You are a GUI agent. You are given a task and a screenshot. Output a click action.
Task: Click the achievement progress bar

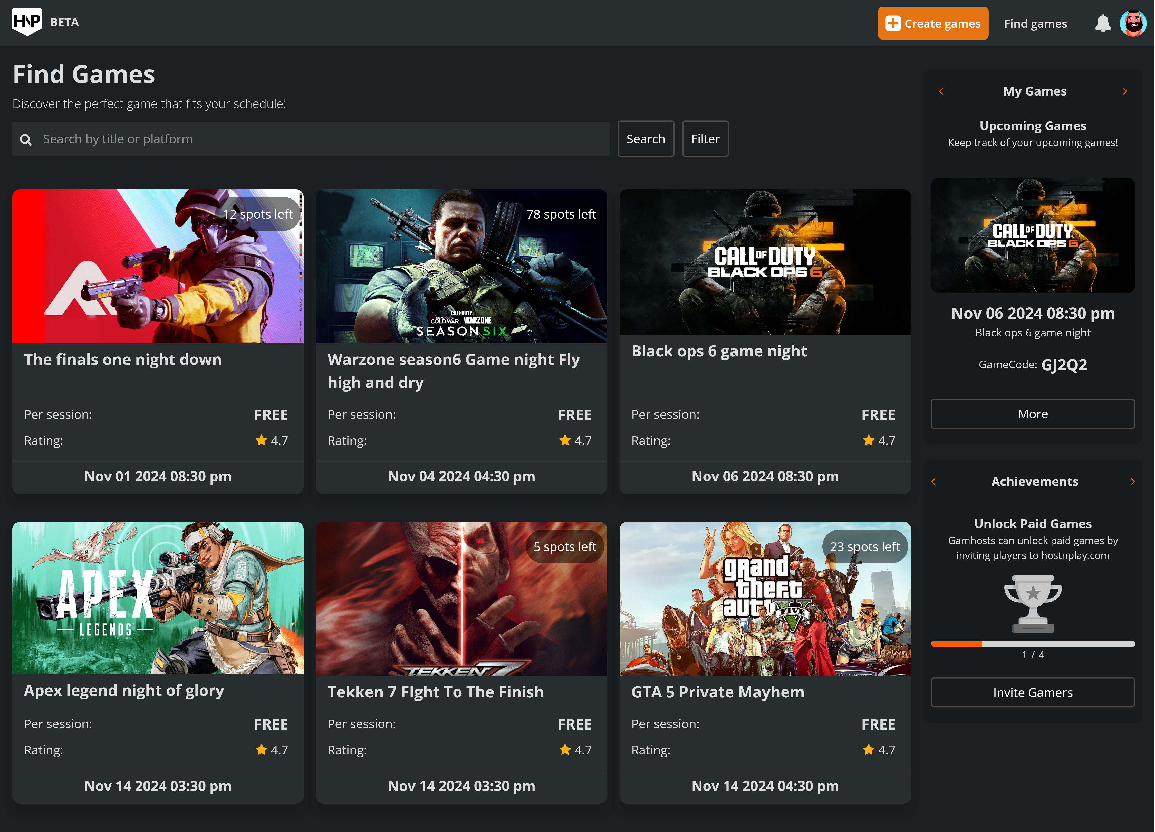point(1033,644)
